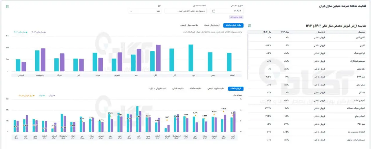Image resolution: width=371 pixels, height=149 pixels.
Task: Click the سال 1402 column header
Action: coord(267,32)
